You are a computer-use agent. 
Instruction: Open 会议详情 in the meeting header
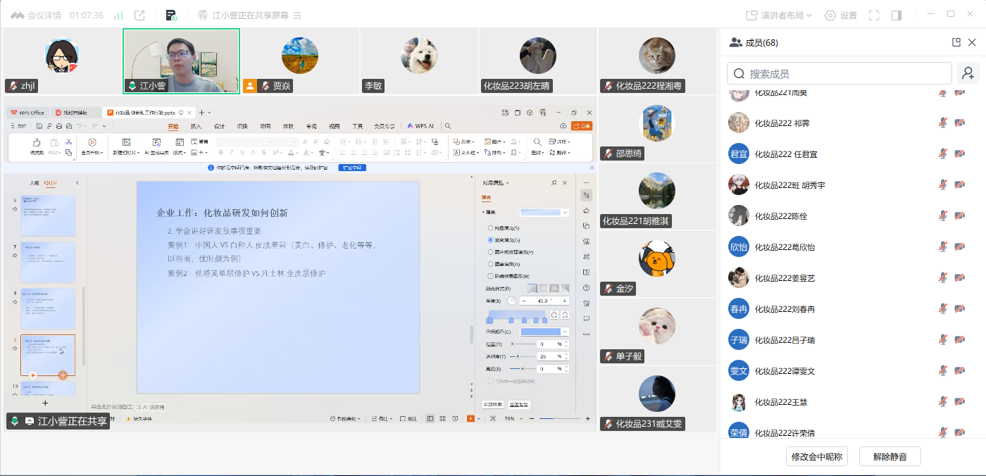[37, 15]
